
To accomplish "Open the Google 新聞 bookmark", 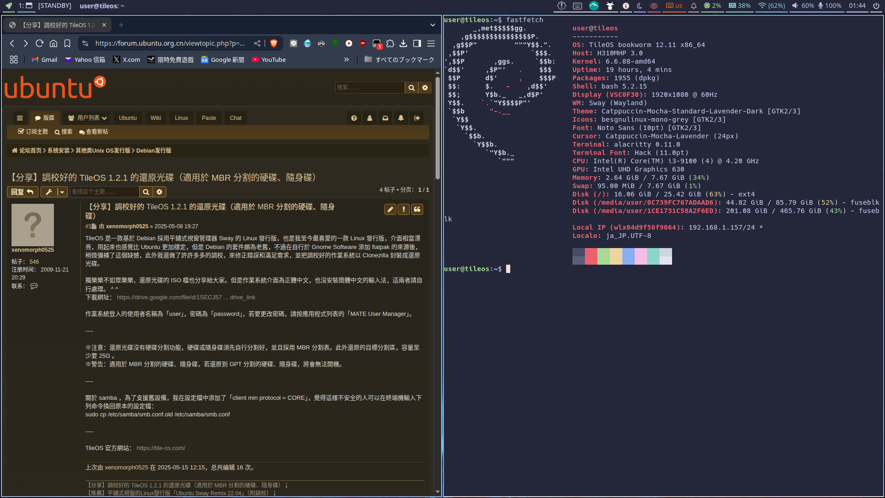I will 223,59.
